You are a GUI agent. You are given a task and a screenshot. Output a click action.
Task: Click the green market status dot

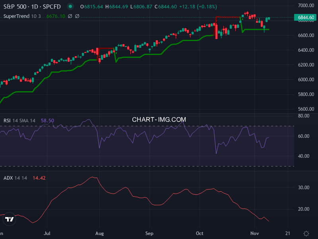click(x=70, y=6)
